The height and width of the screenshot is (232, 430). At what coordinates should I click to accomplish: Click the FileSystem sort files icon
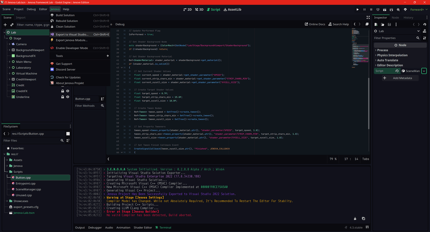point(68,141)
